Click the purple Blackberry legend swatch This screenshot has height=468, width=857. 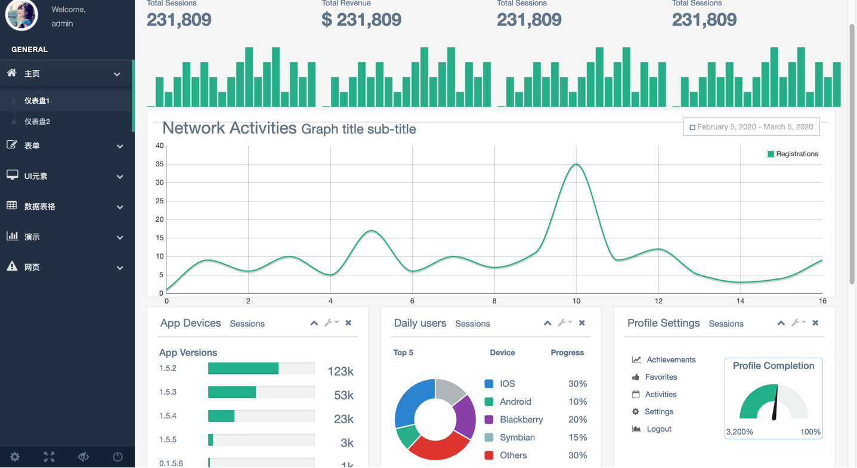click(489, 420)
